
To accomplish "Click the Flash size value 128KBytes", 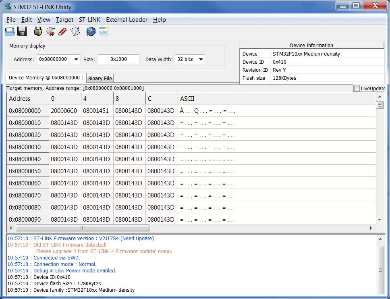I will click(284, 78).
